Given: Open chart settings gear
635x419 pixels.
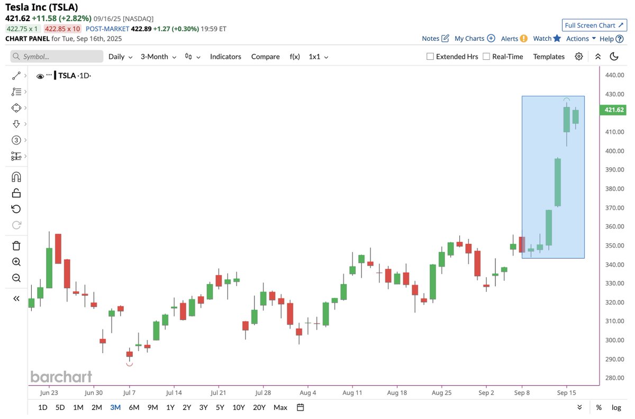Looking at the screenshot, I should [x=579, y=57].
